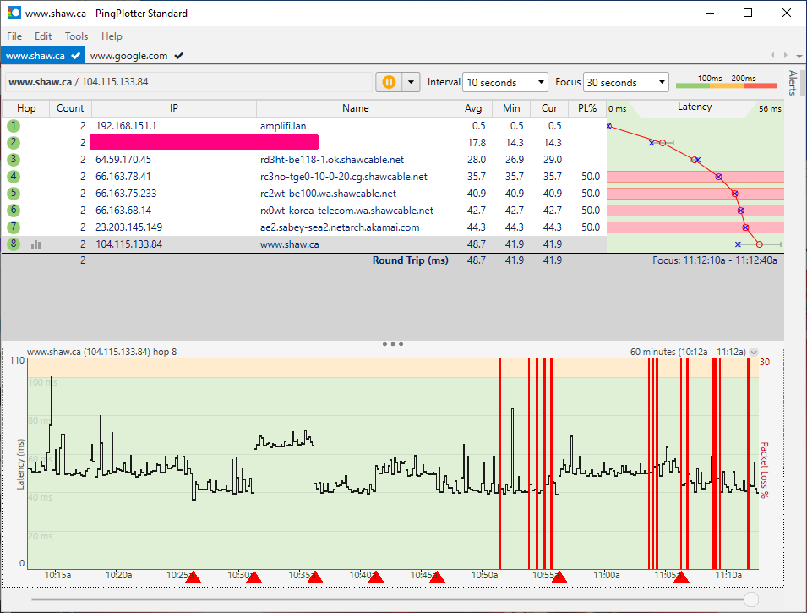Switch to the www.shaw.ca tab
807x613 pixels.
click(43, 56)
